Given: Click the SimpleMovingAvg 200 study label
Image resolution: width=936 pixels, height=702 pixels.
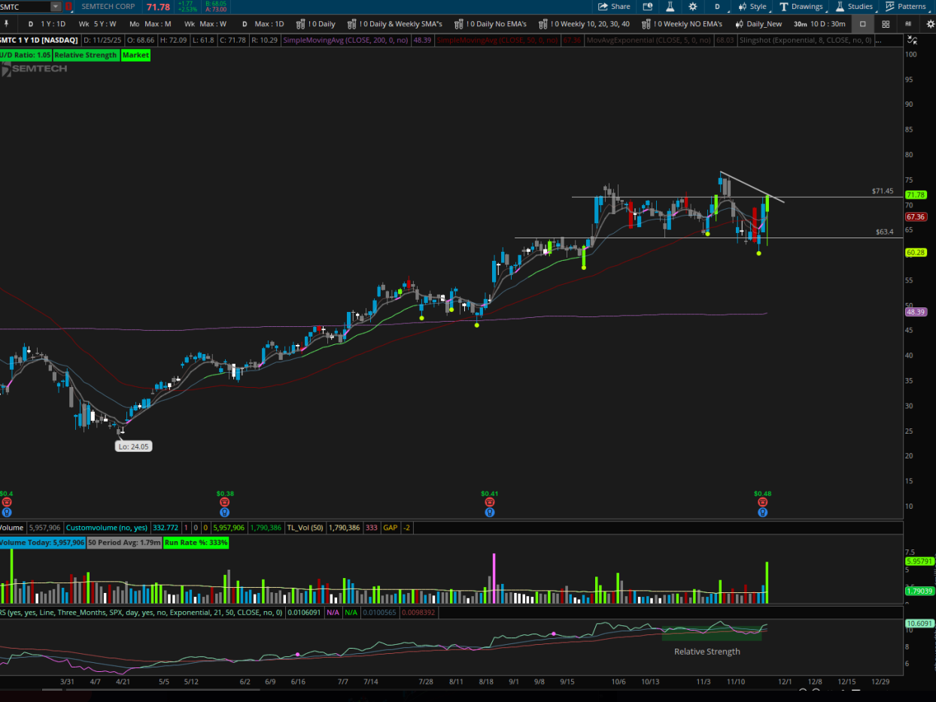Looking at the screenshot, I should pos(346,40).
